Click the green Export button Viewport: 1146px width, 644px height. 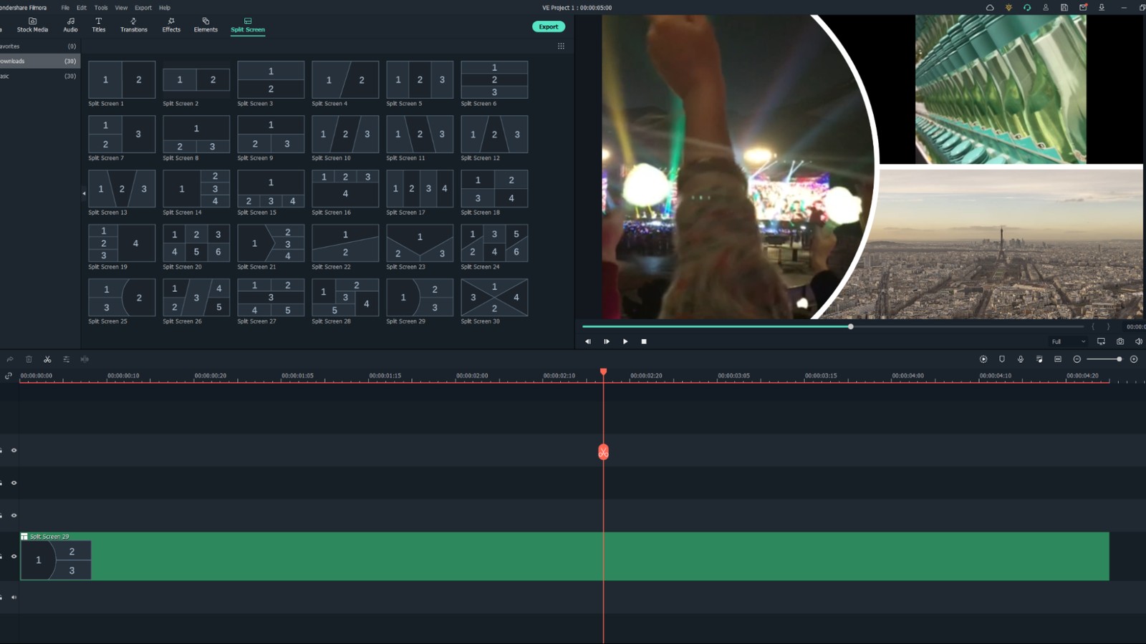[x=549, y=26]
